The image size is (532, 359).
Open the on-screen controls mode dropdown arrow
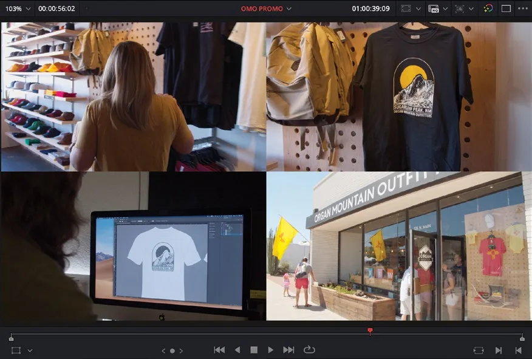click(x=30, y=351)
